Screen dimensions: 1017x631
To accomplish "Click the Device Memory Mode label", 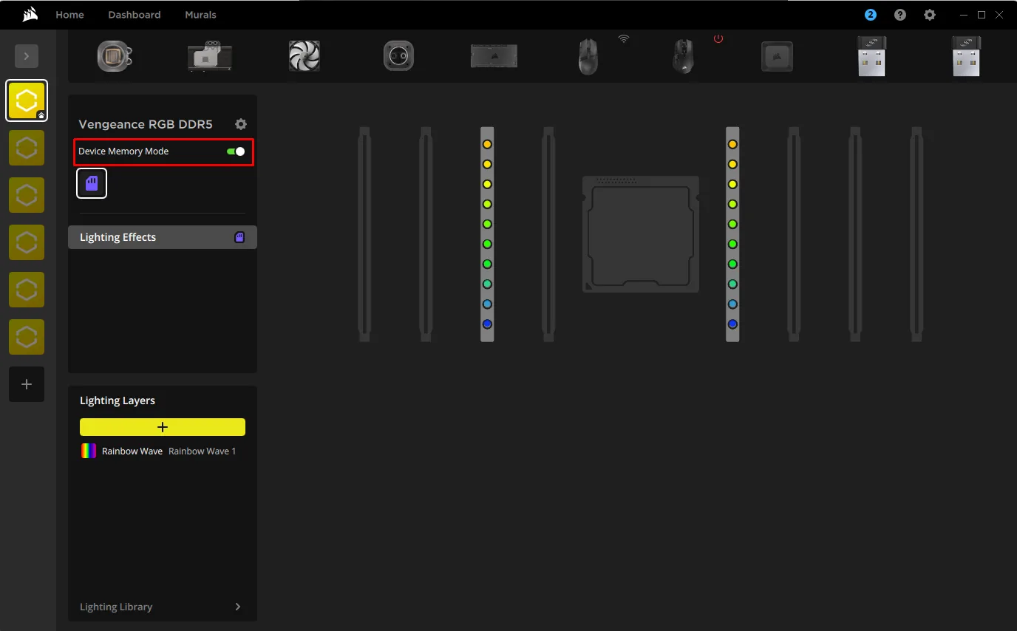I will [123, 151].
